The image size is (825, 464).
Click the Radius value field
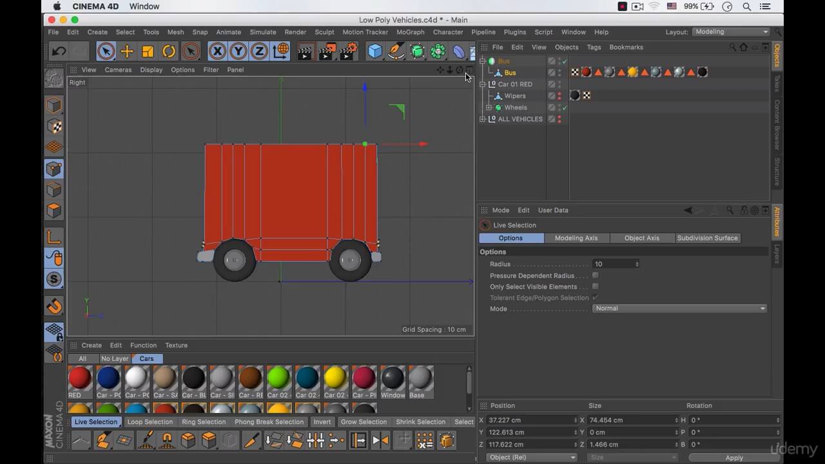point(612,264)
